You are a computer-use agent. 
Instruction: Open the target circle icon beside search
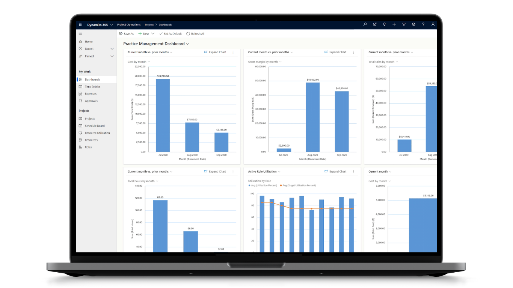(374, 24)
